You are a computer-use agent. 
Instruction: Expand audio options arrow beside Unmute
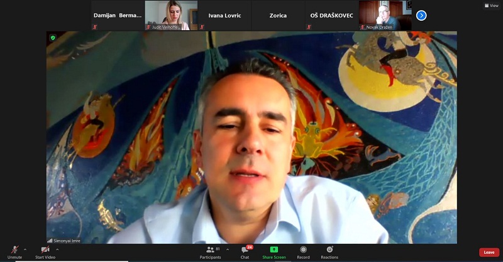pyautogui.click(x=25, y=249)
